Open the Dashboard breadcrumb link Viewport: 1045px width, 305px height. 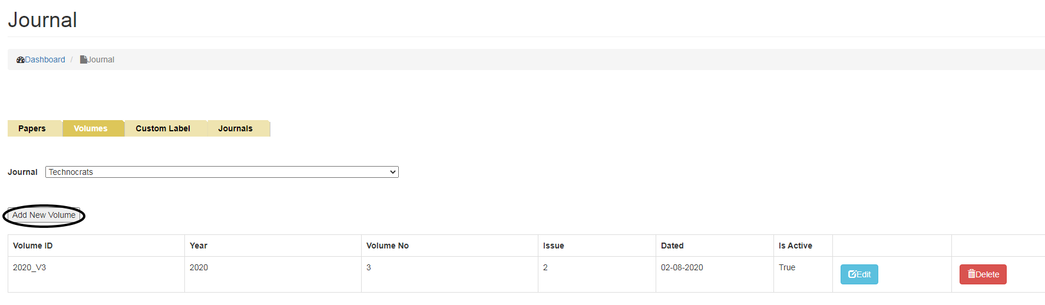pyautogui.click(x=45, y=60)
